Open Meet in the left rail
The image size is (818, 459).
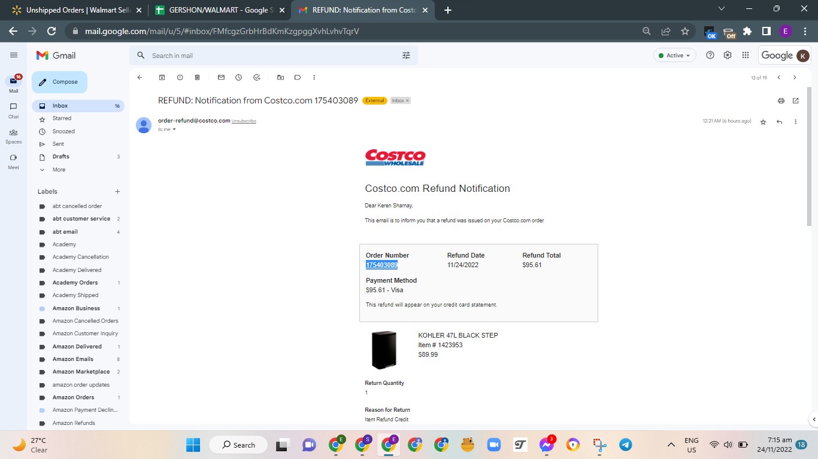pos(13,161)
